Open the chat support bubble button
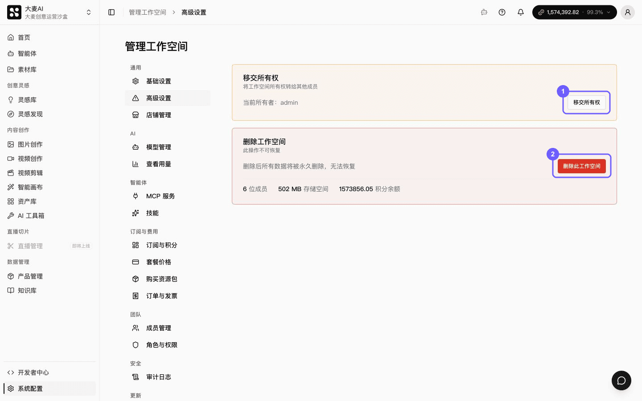This screenshot has width=642, height=401. point(621,381)
